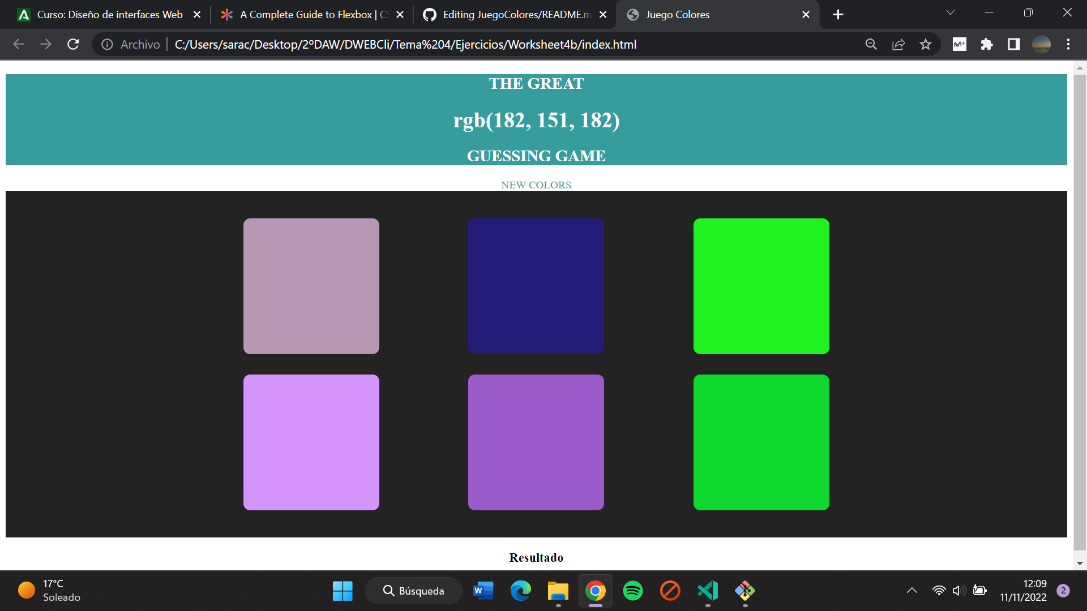
Task: Launch Spotify from the taskbar
Action: pos(632,591)
